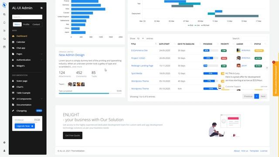Screen dimensions: 279x157
Task: Dismiss the orange side tab via red badge
Action: point(274,62)
